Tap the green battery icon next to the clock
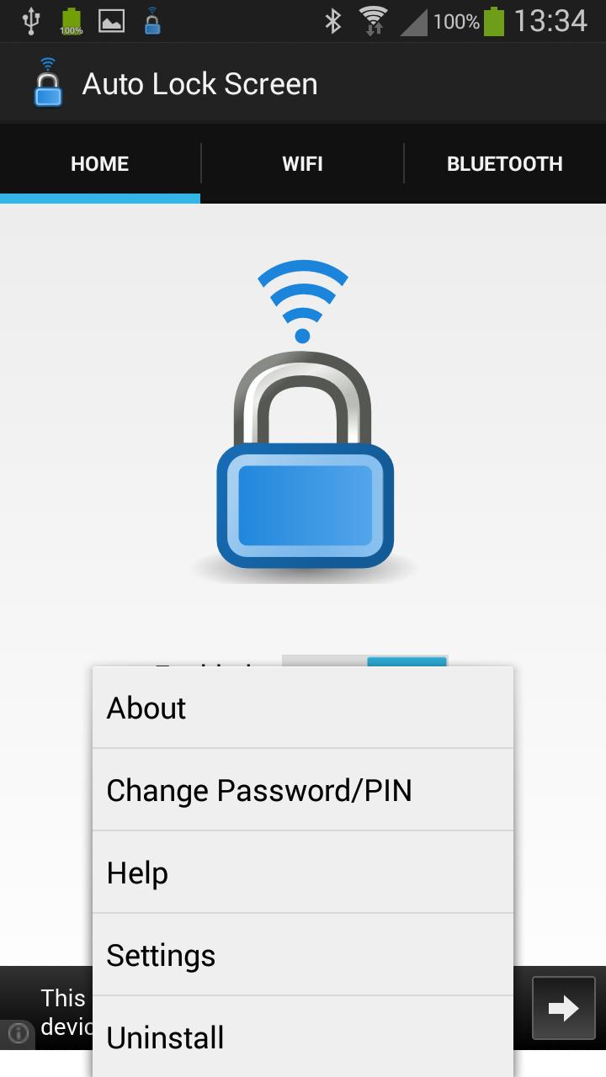This screenshot has width=606, height=1077. 494,21
